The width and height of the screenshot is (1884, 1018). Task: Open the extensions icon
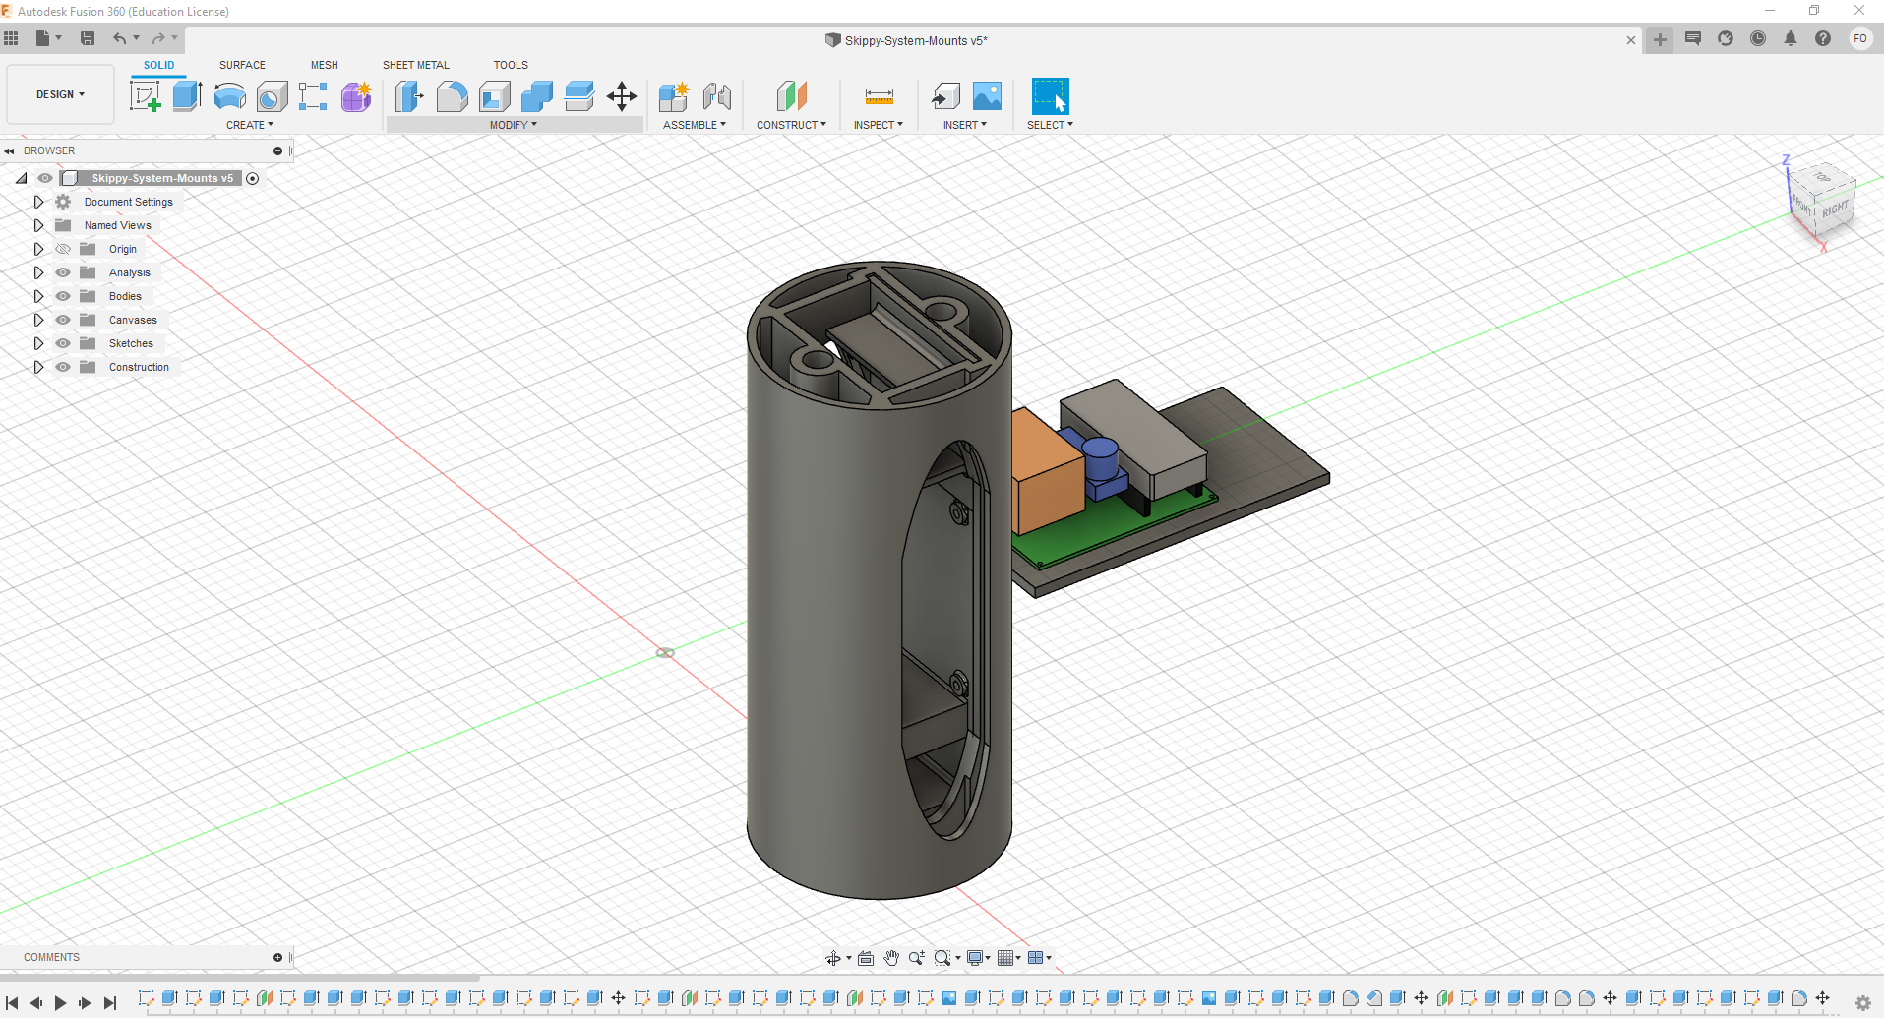1726,38
